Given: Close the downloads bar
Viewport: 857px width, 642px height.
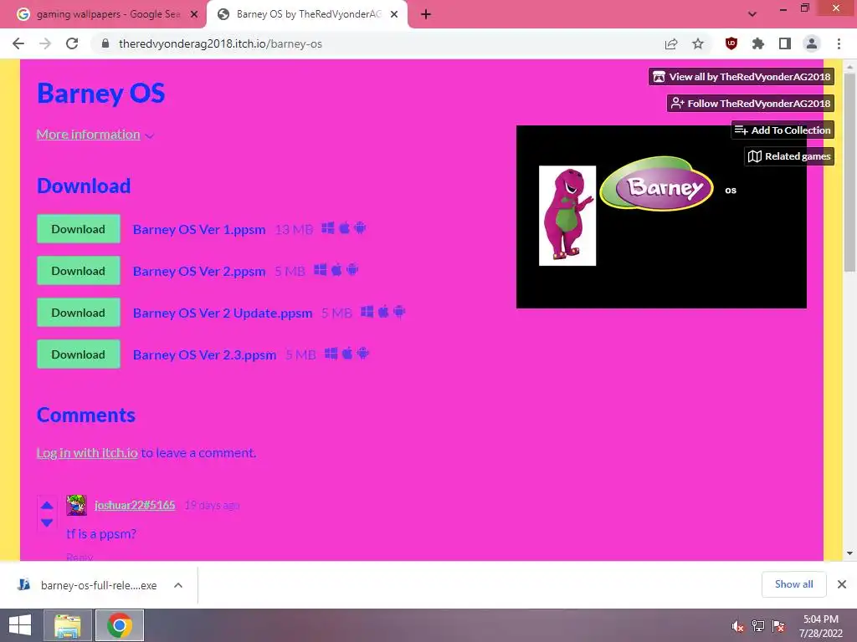Looking at the screenshot, I should pyautogui.click(x=842, y=584).
